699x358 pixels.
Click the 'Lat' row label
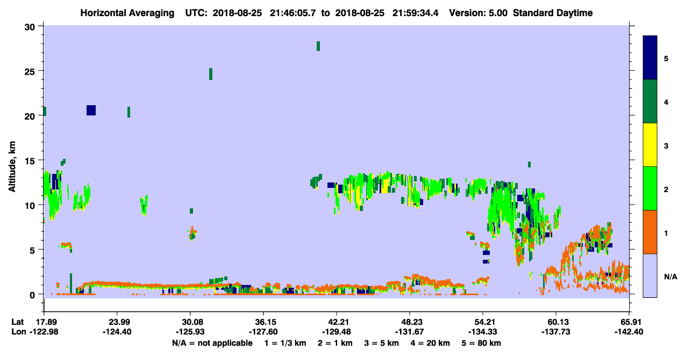click(17, 322)
